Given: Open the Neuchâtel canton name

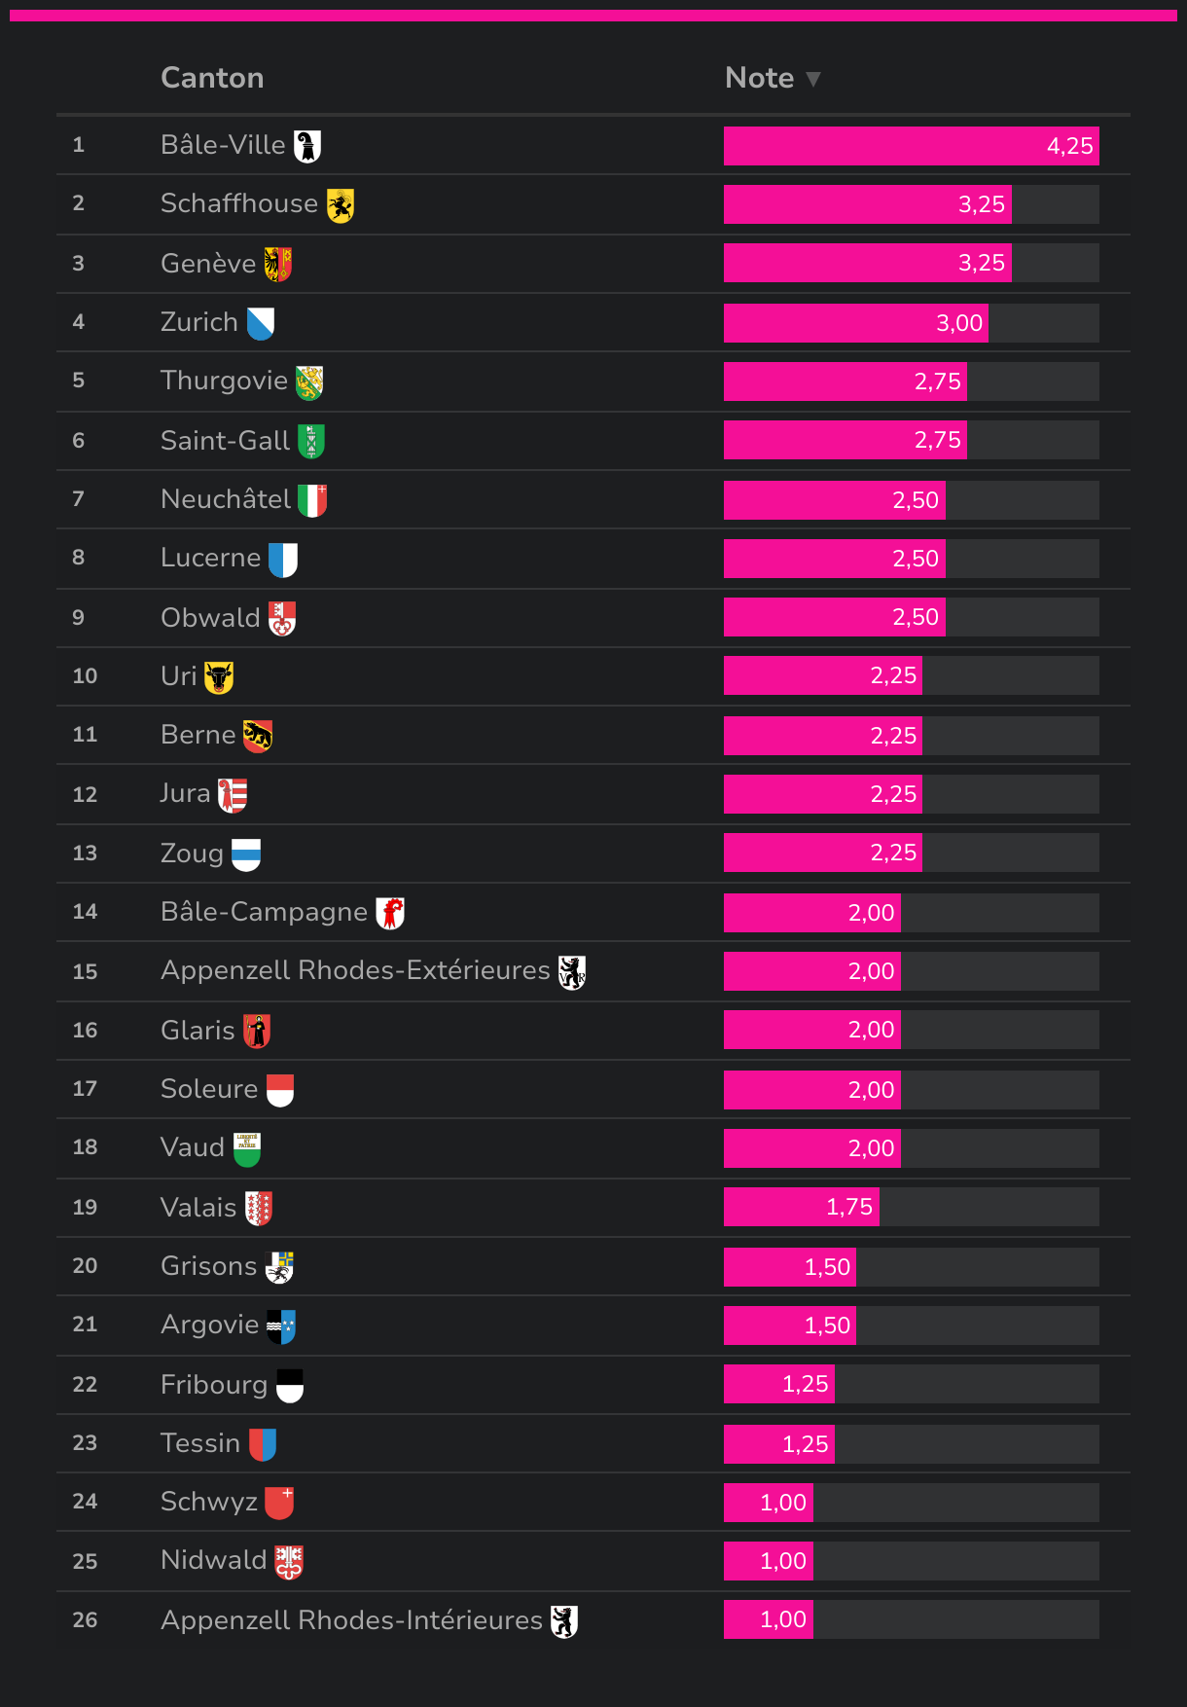Looking at the screenshot, I should pos(226,499).
